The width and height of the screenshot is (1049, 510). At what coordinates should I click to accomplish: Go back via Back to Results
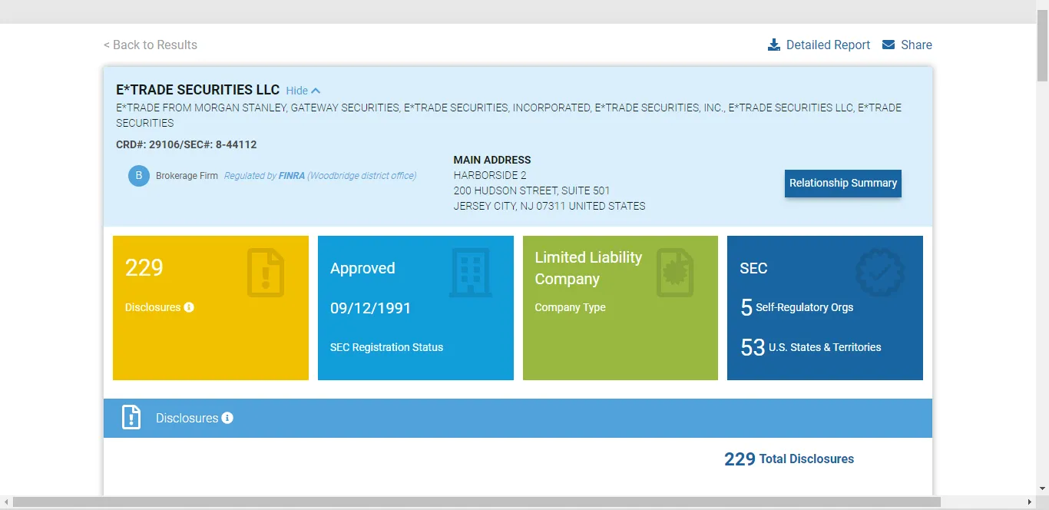pos(151,45)
